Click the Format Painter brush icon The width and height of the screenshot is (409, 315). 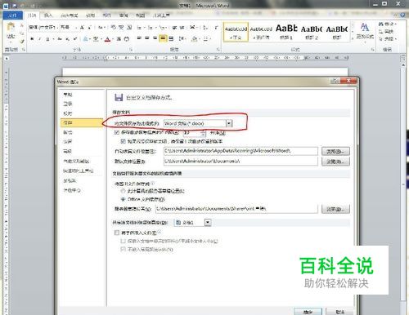(x=22, y=41)
